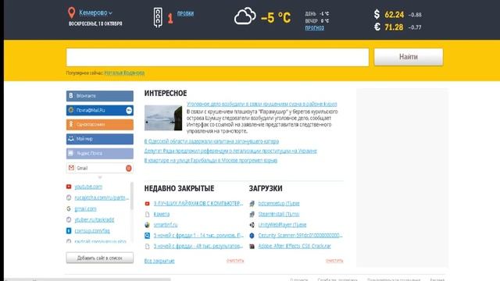Open the Яндекс.Почта tile
Screen dimensions: 500x281
pyautogui.click(x=100, y=153)
